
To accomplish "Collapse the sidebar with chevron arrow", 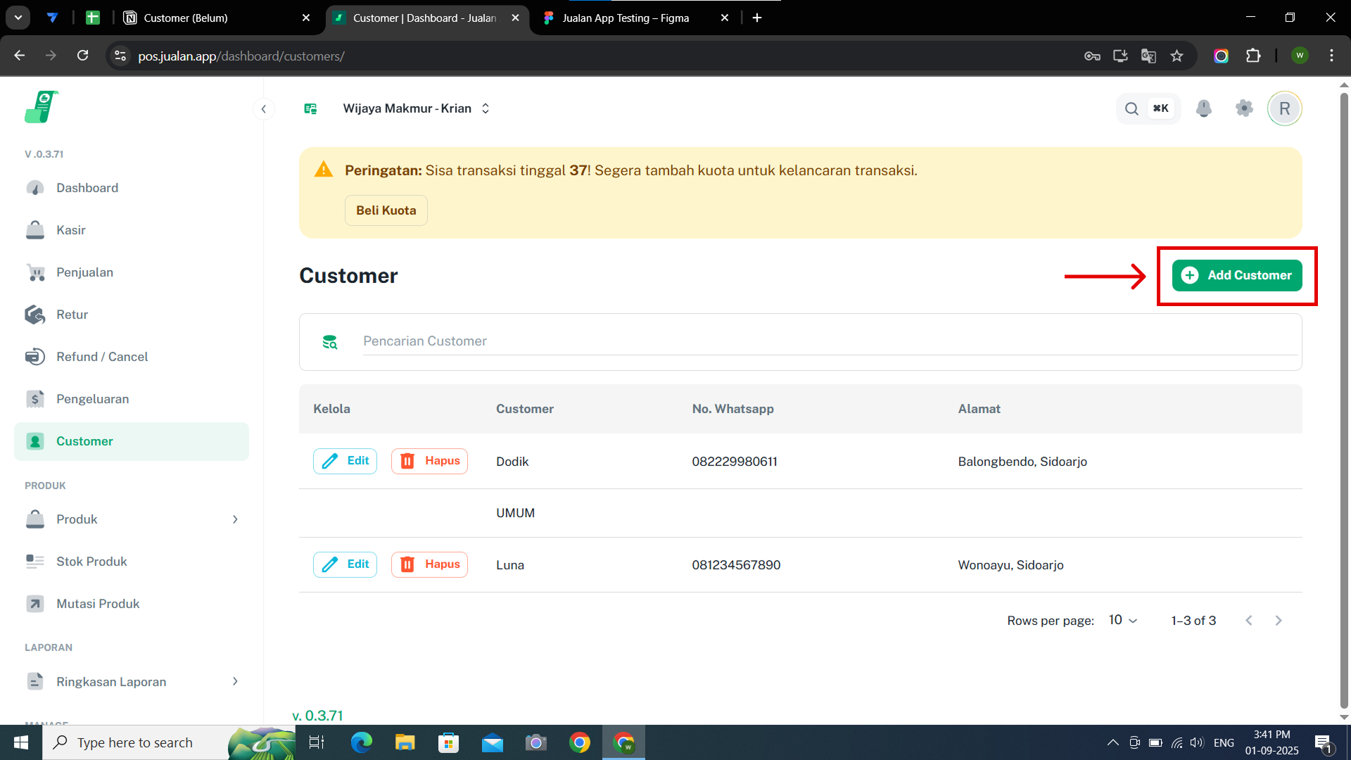I will tap(264, 108).
